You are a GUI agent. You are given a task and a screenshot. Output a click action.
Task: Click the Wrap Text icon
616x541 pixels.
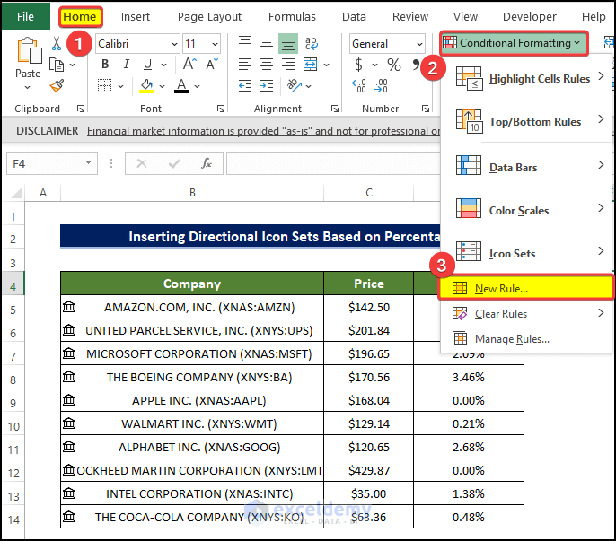coord(312,43)
